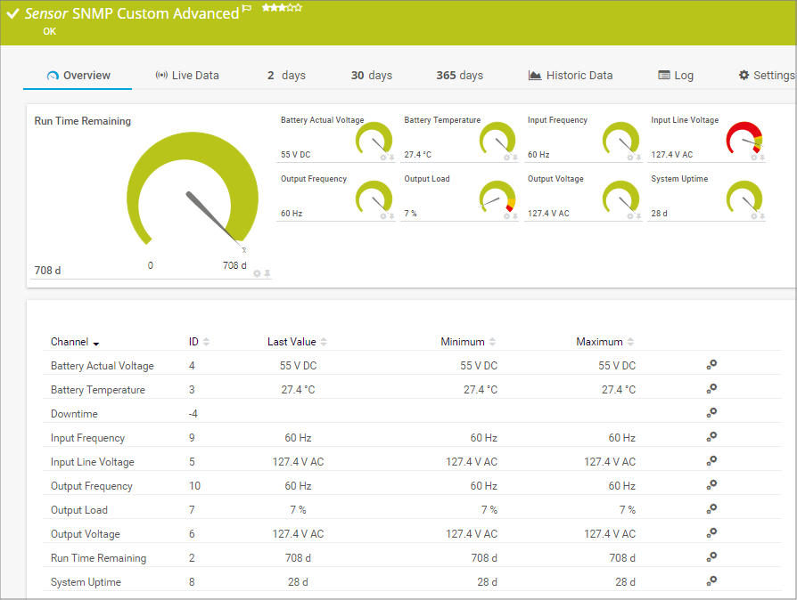This screenshot has width=797, height=600.
Task: Sort table by Channel column arrow
Action: pos(96,343)
